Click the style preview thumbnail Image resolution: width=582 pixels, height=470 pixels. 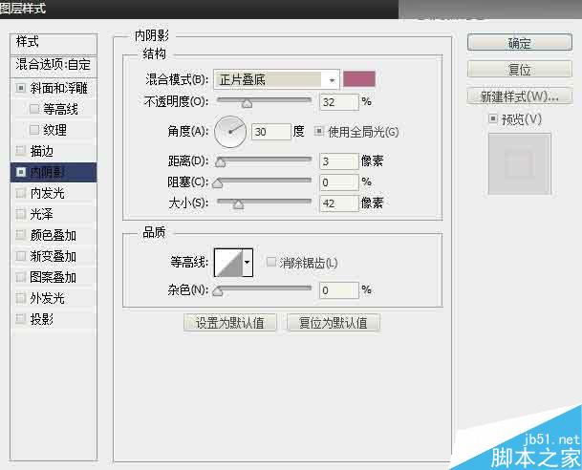[x=520, y=164]
